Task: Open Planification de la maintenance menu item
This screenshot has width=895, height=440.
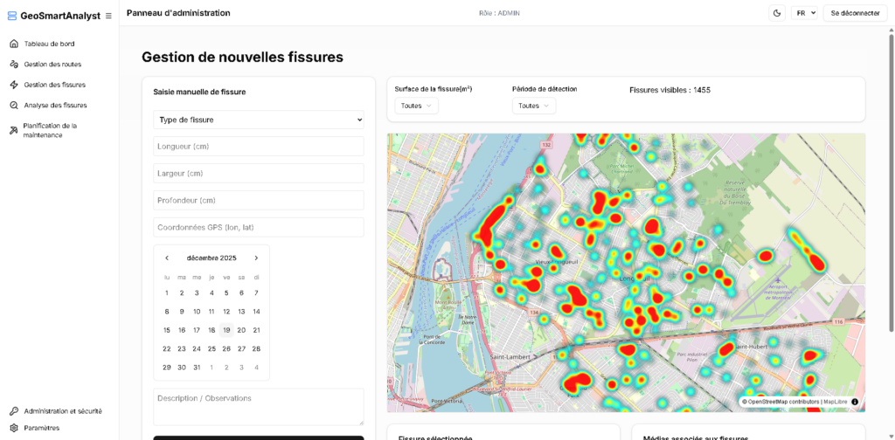Action: [50, 130]
